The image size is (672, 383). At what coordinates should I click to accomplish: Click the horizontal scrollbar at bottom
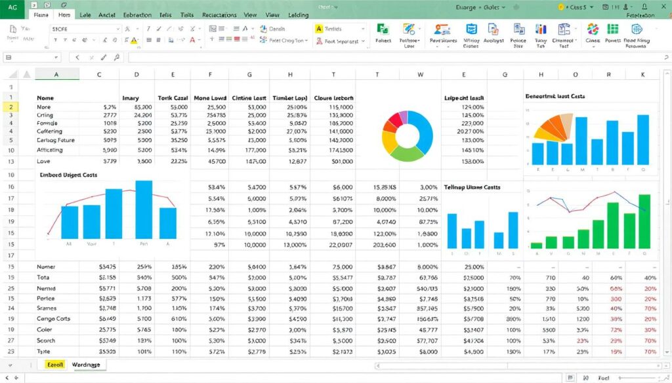(x=518, y=366)
